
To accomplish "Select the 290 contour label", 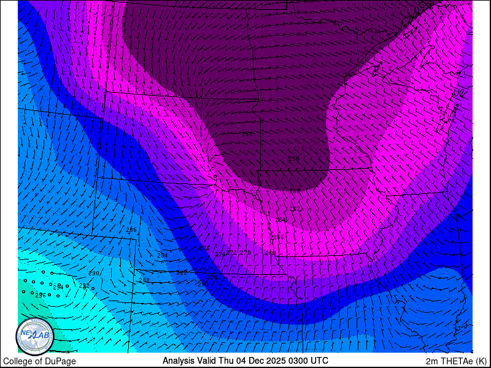I will tap(94, 273).
